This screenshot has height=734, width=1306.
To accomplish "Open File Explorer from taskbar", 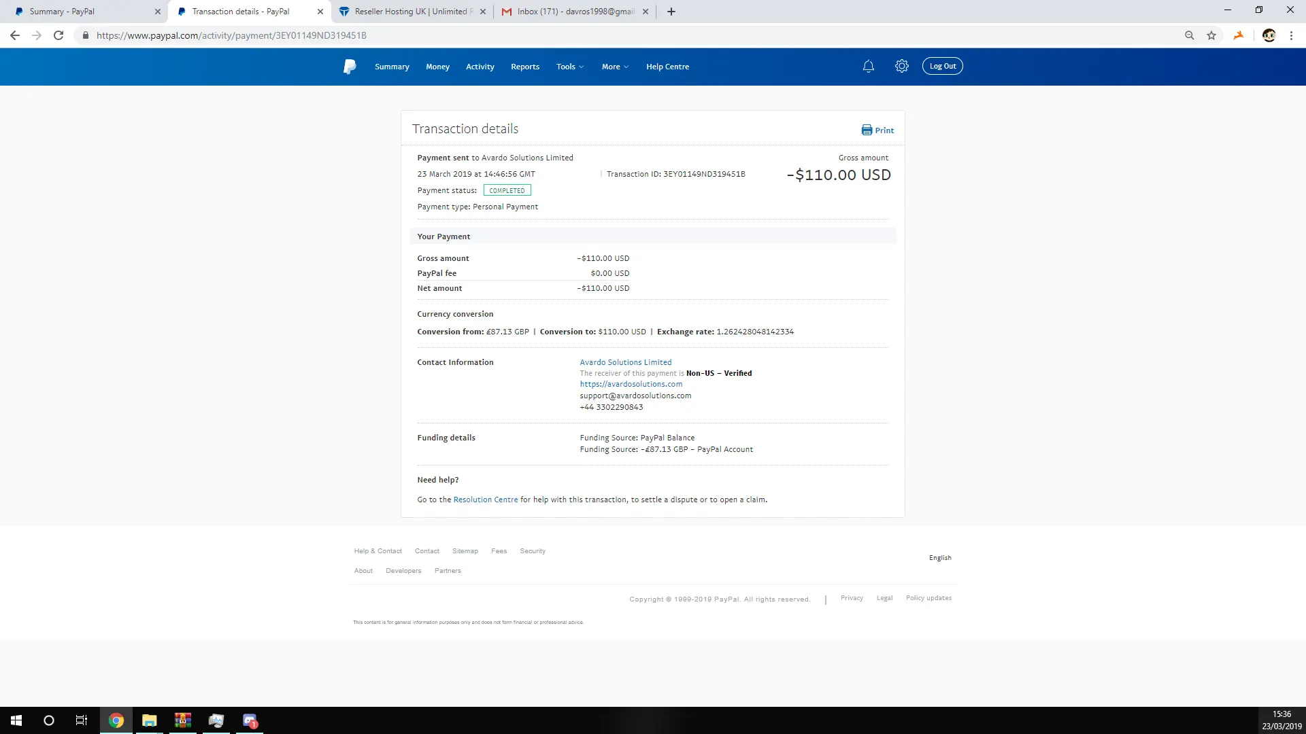I will tap(149, 720).
